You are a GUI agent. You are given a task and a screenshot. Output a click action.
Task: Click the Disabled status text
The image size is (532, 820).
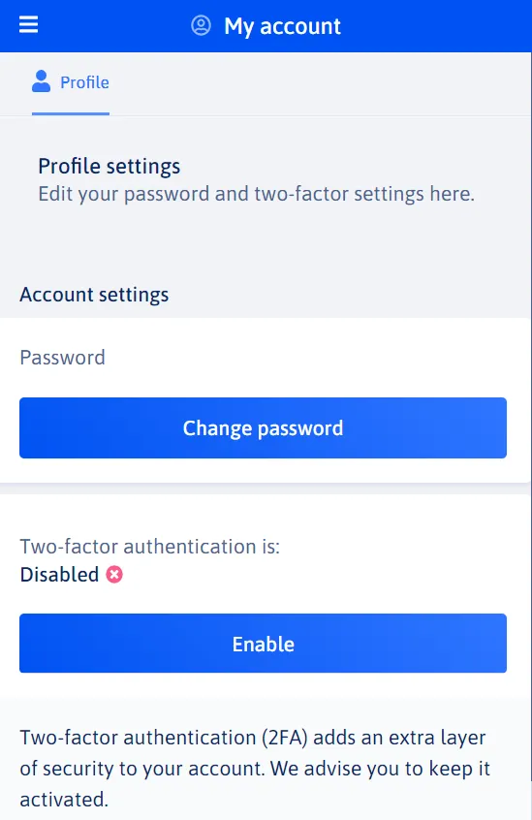click(x=59, y=574)
